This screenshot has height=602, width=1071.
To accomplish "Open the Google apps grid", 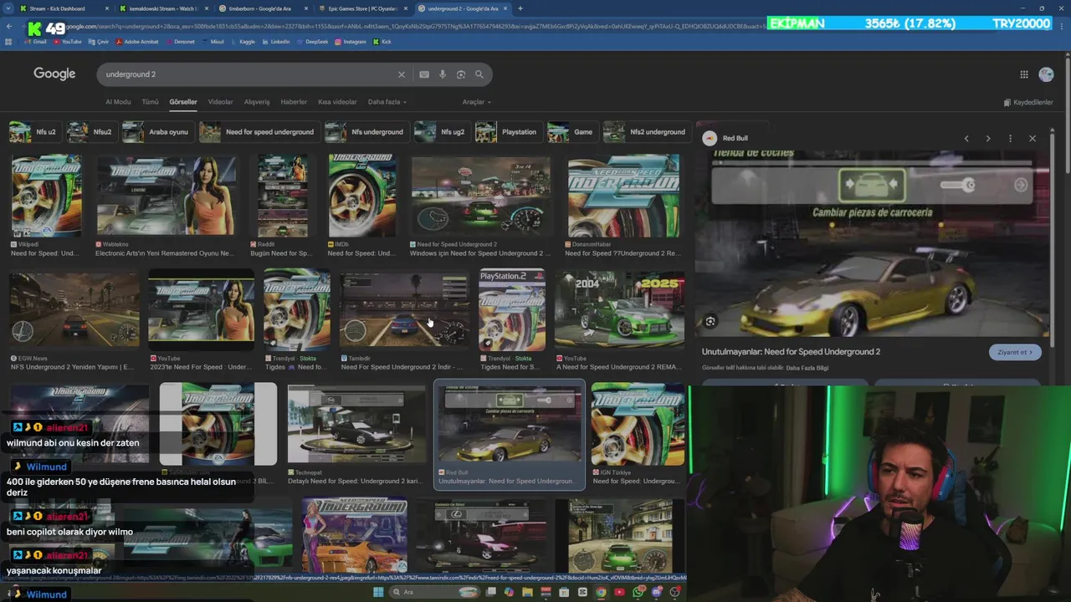I will click(1024, 74).
